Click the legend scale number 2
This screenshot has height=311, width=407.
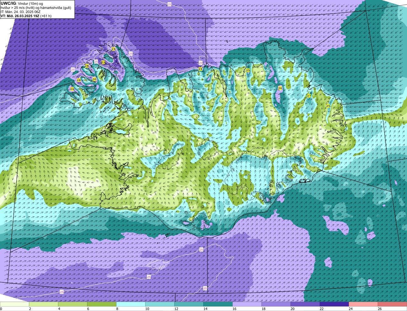coord(30,309)
